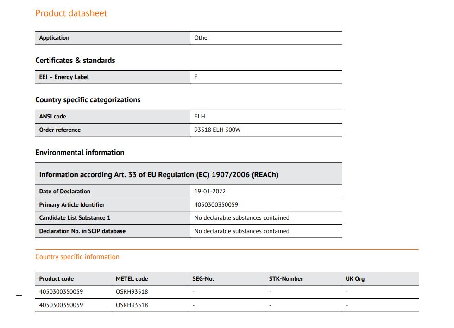This screenshot has height=328, width=454.
Task: Click the "Product datasheet" heading
Action: click(71, 13)
